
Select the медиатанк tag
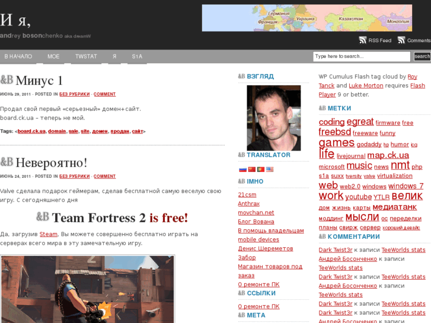click(395, 207)
